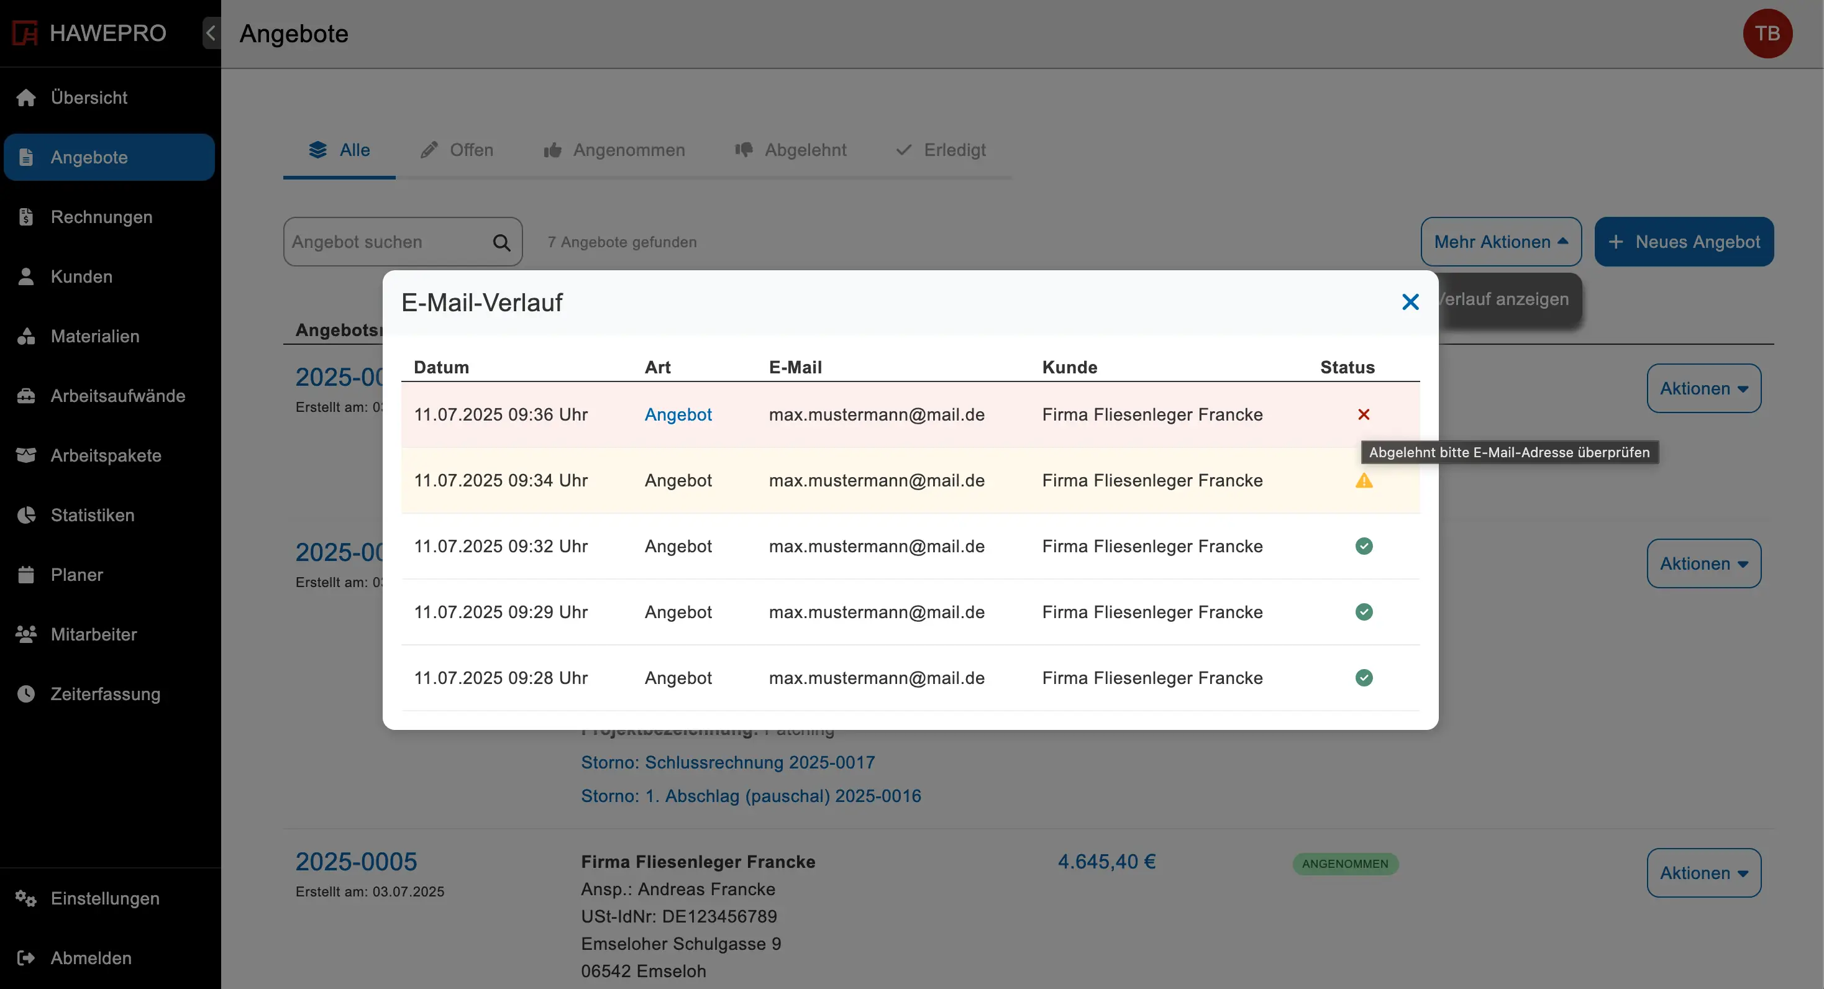The height and width of the screenshot is (989, 1824).
Task: Open Zeiterfassung in the sidebar
Action: pyautogui.click(x=109, y=694)
